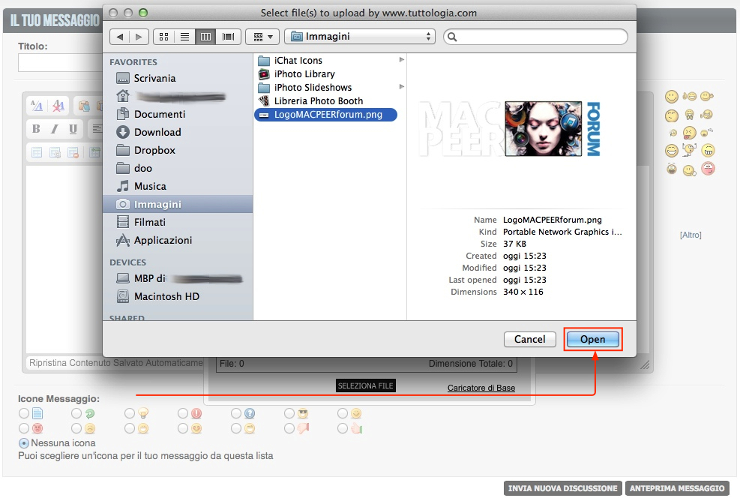740x498 pixels.
Task: Click ANTEPRIMA MESSAGGIO button
Action: (677, 488)
